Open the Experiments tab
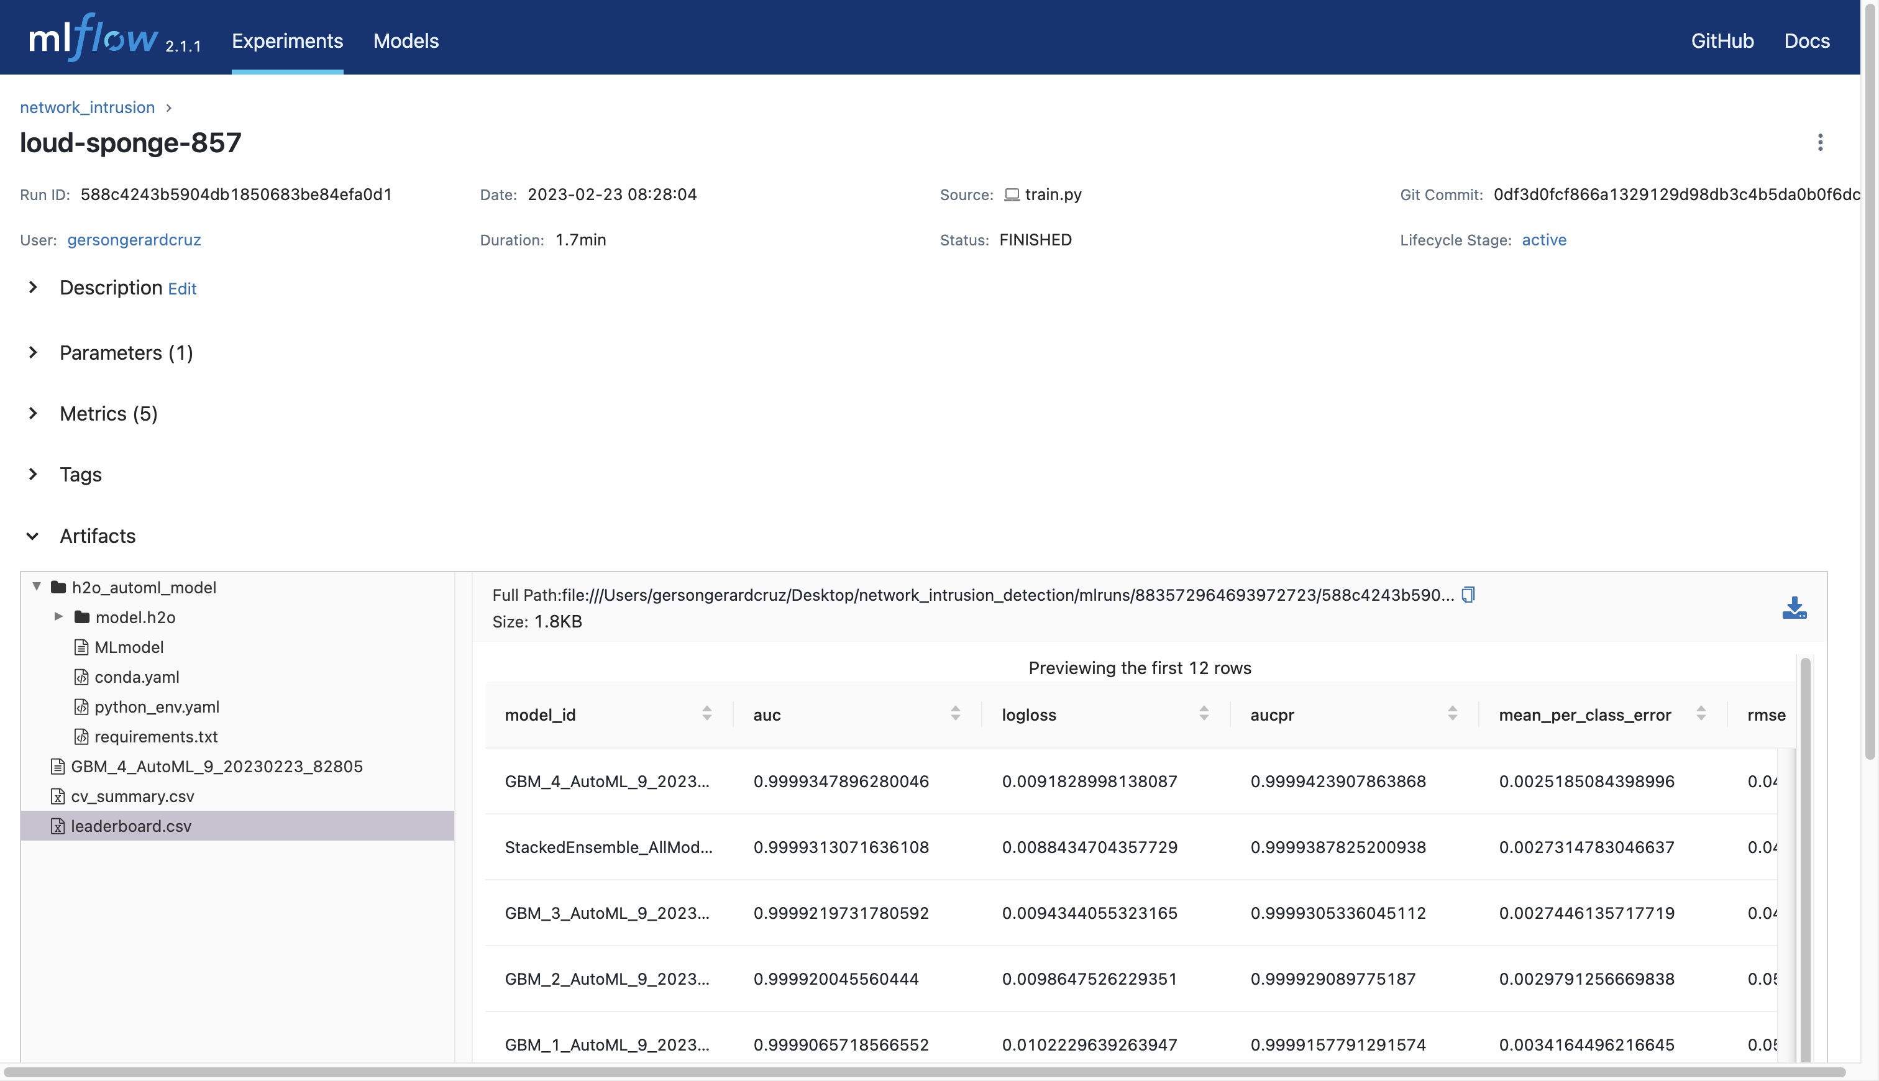The image size is (1879, 1081). click(287, 41)
